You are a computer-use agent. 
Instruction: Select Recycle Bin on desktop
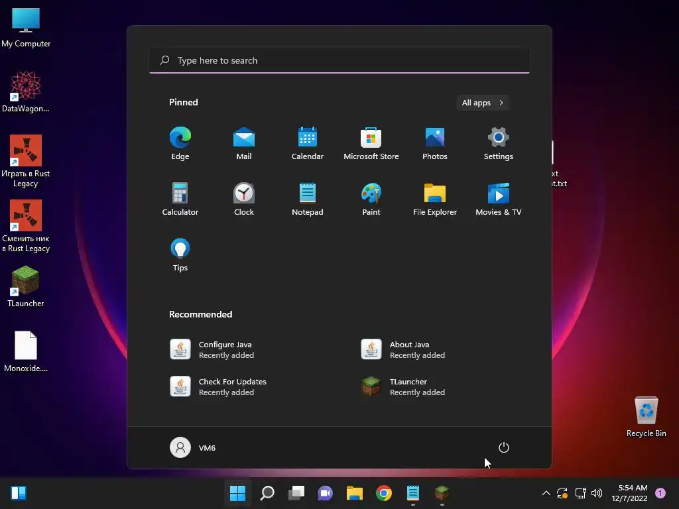[x=646, y=417]
